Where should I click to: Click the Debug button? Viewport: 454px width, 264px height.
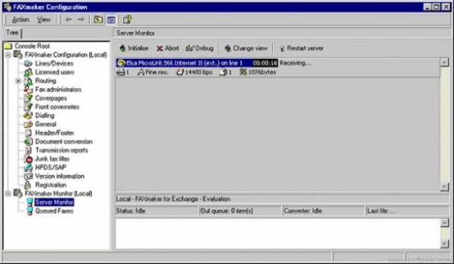click(x=200, y=48)
